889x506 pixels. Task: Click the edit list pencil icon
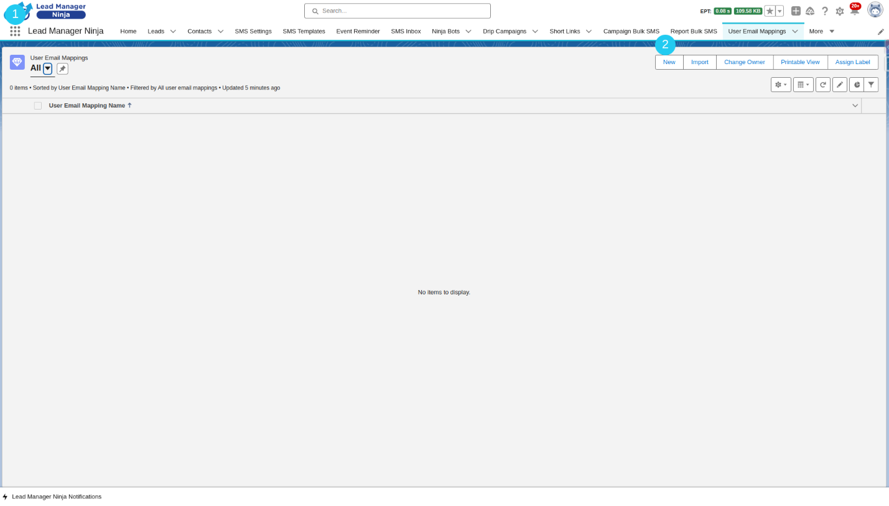840,85
